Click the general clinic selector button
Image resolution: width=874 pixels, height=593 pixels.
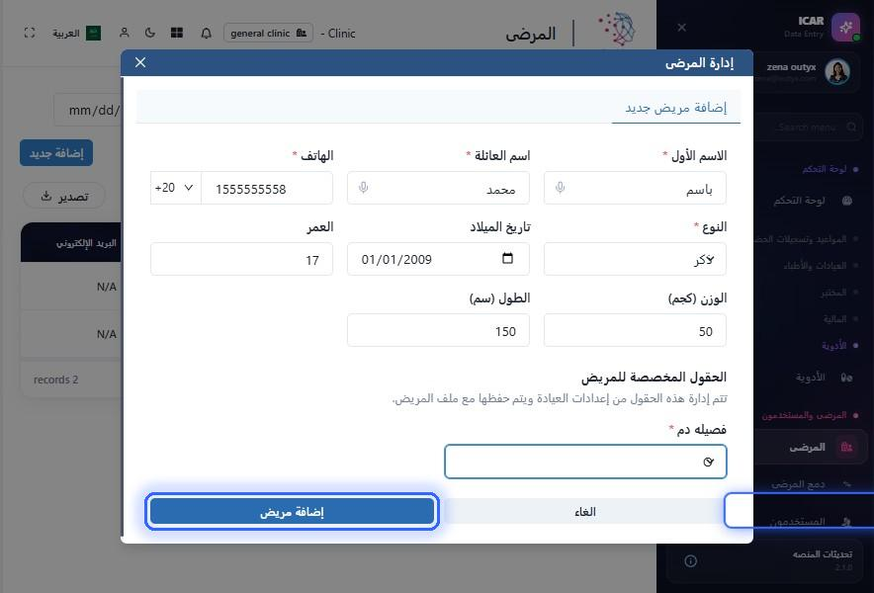tap(268, 33)
